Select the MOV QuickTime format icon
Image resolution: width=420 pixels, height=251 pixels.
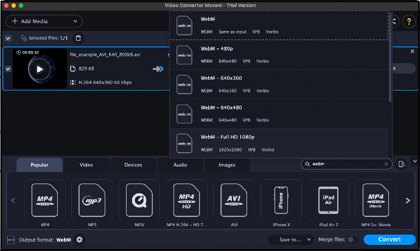pyautogui.click(x=139, y=200)
